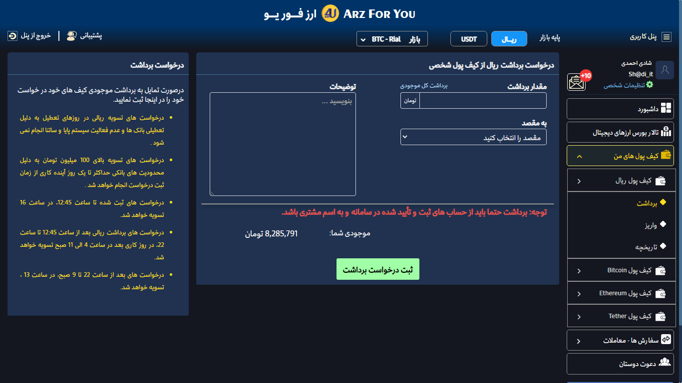Image resolution: width=682 pixels, height=383 pixels.
Task: Switch market base to ریال
Action: [509, 39]
